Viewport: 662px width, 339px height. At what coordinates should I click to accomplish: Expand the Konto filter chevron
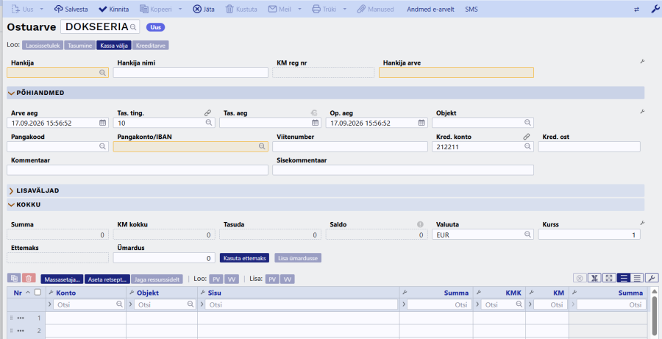click(x=50, y=304)
